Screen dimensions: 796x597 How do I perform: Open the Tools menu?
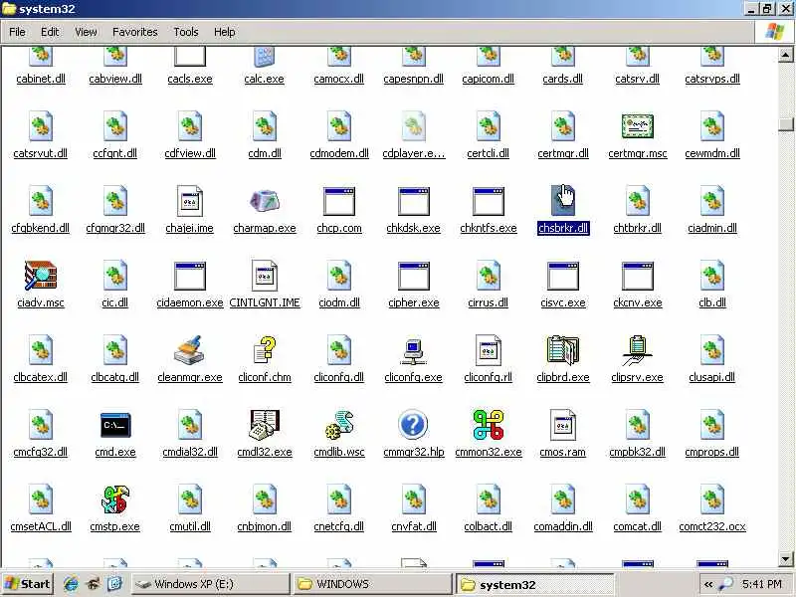click(186, 32)
